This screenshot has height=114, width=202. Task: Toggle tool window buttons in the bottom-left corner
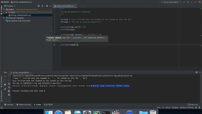pos(2,108)
